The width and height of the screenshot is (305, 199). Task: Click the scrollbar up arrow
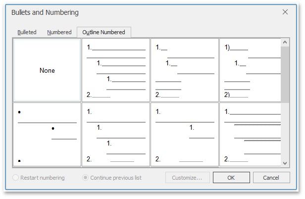[285, 43]
